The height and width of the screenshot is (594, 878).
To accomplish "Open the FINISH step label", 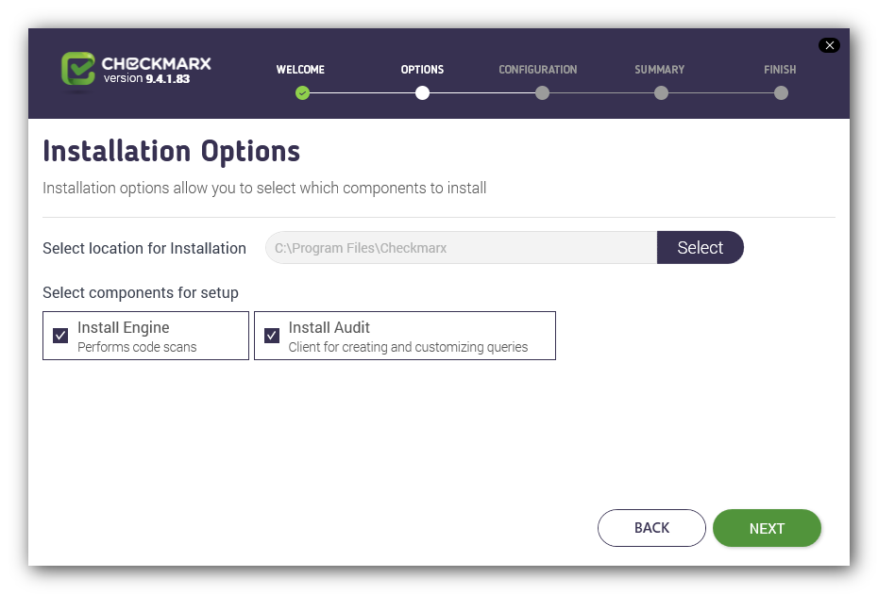I will pos(780,70).
